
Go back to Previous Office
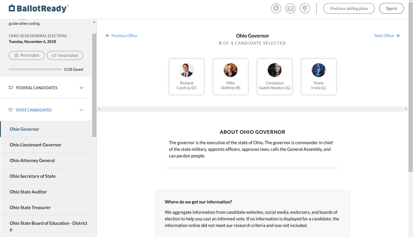[x=121, y=36]
